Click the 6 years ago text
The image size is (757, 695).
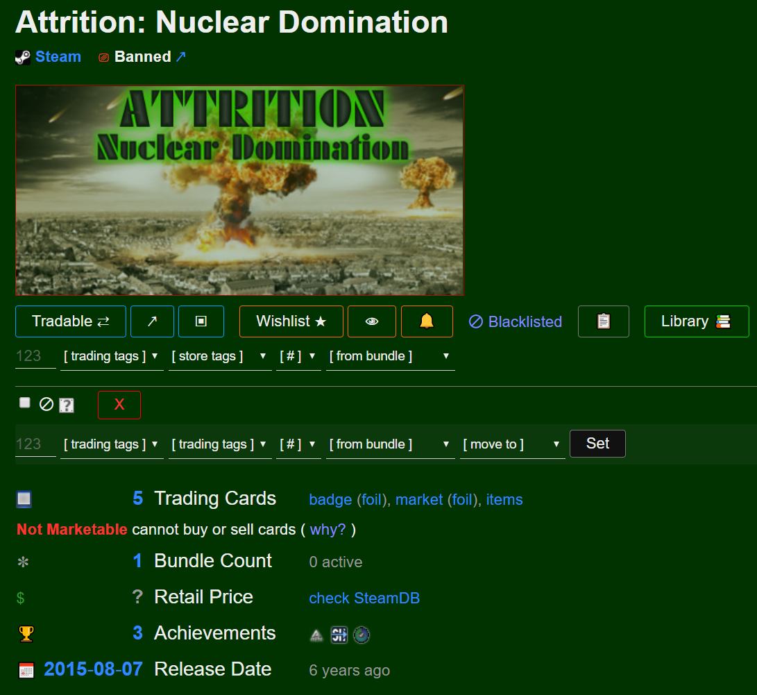pos(350,671)
